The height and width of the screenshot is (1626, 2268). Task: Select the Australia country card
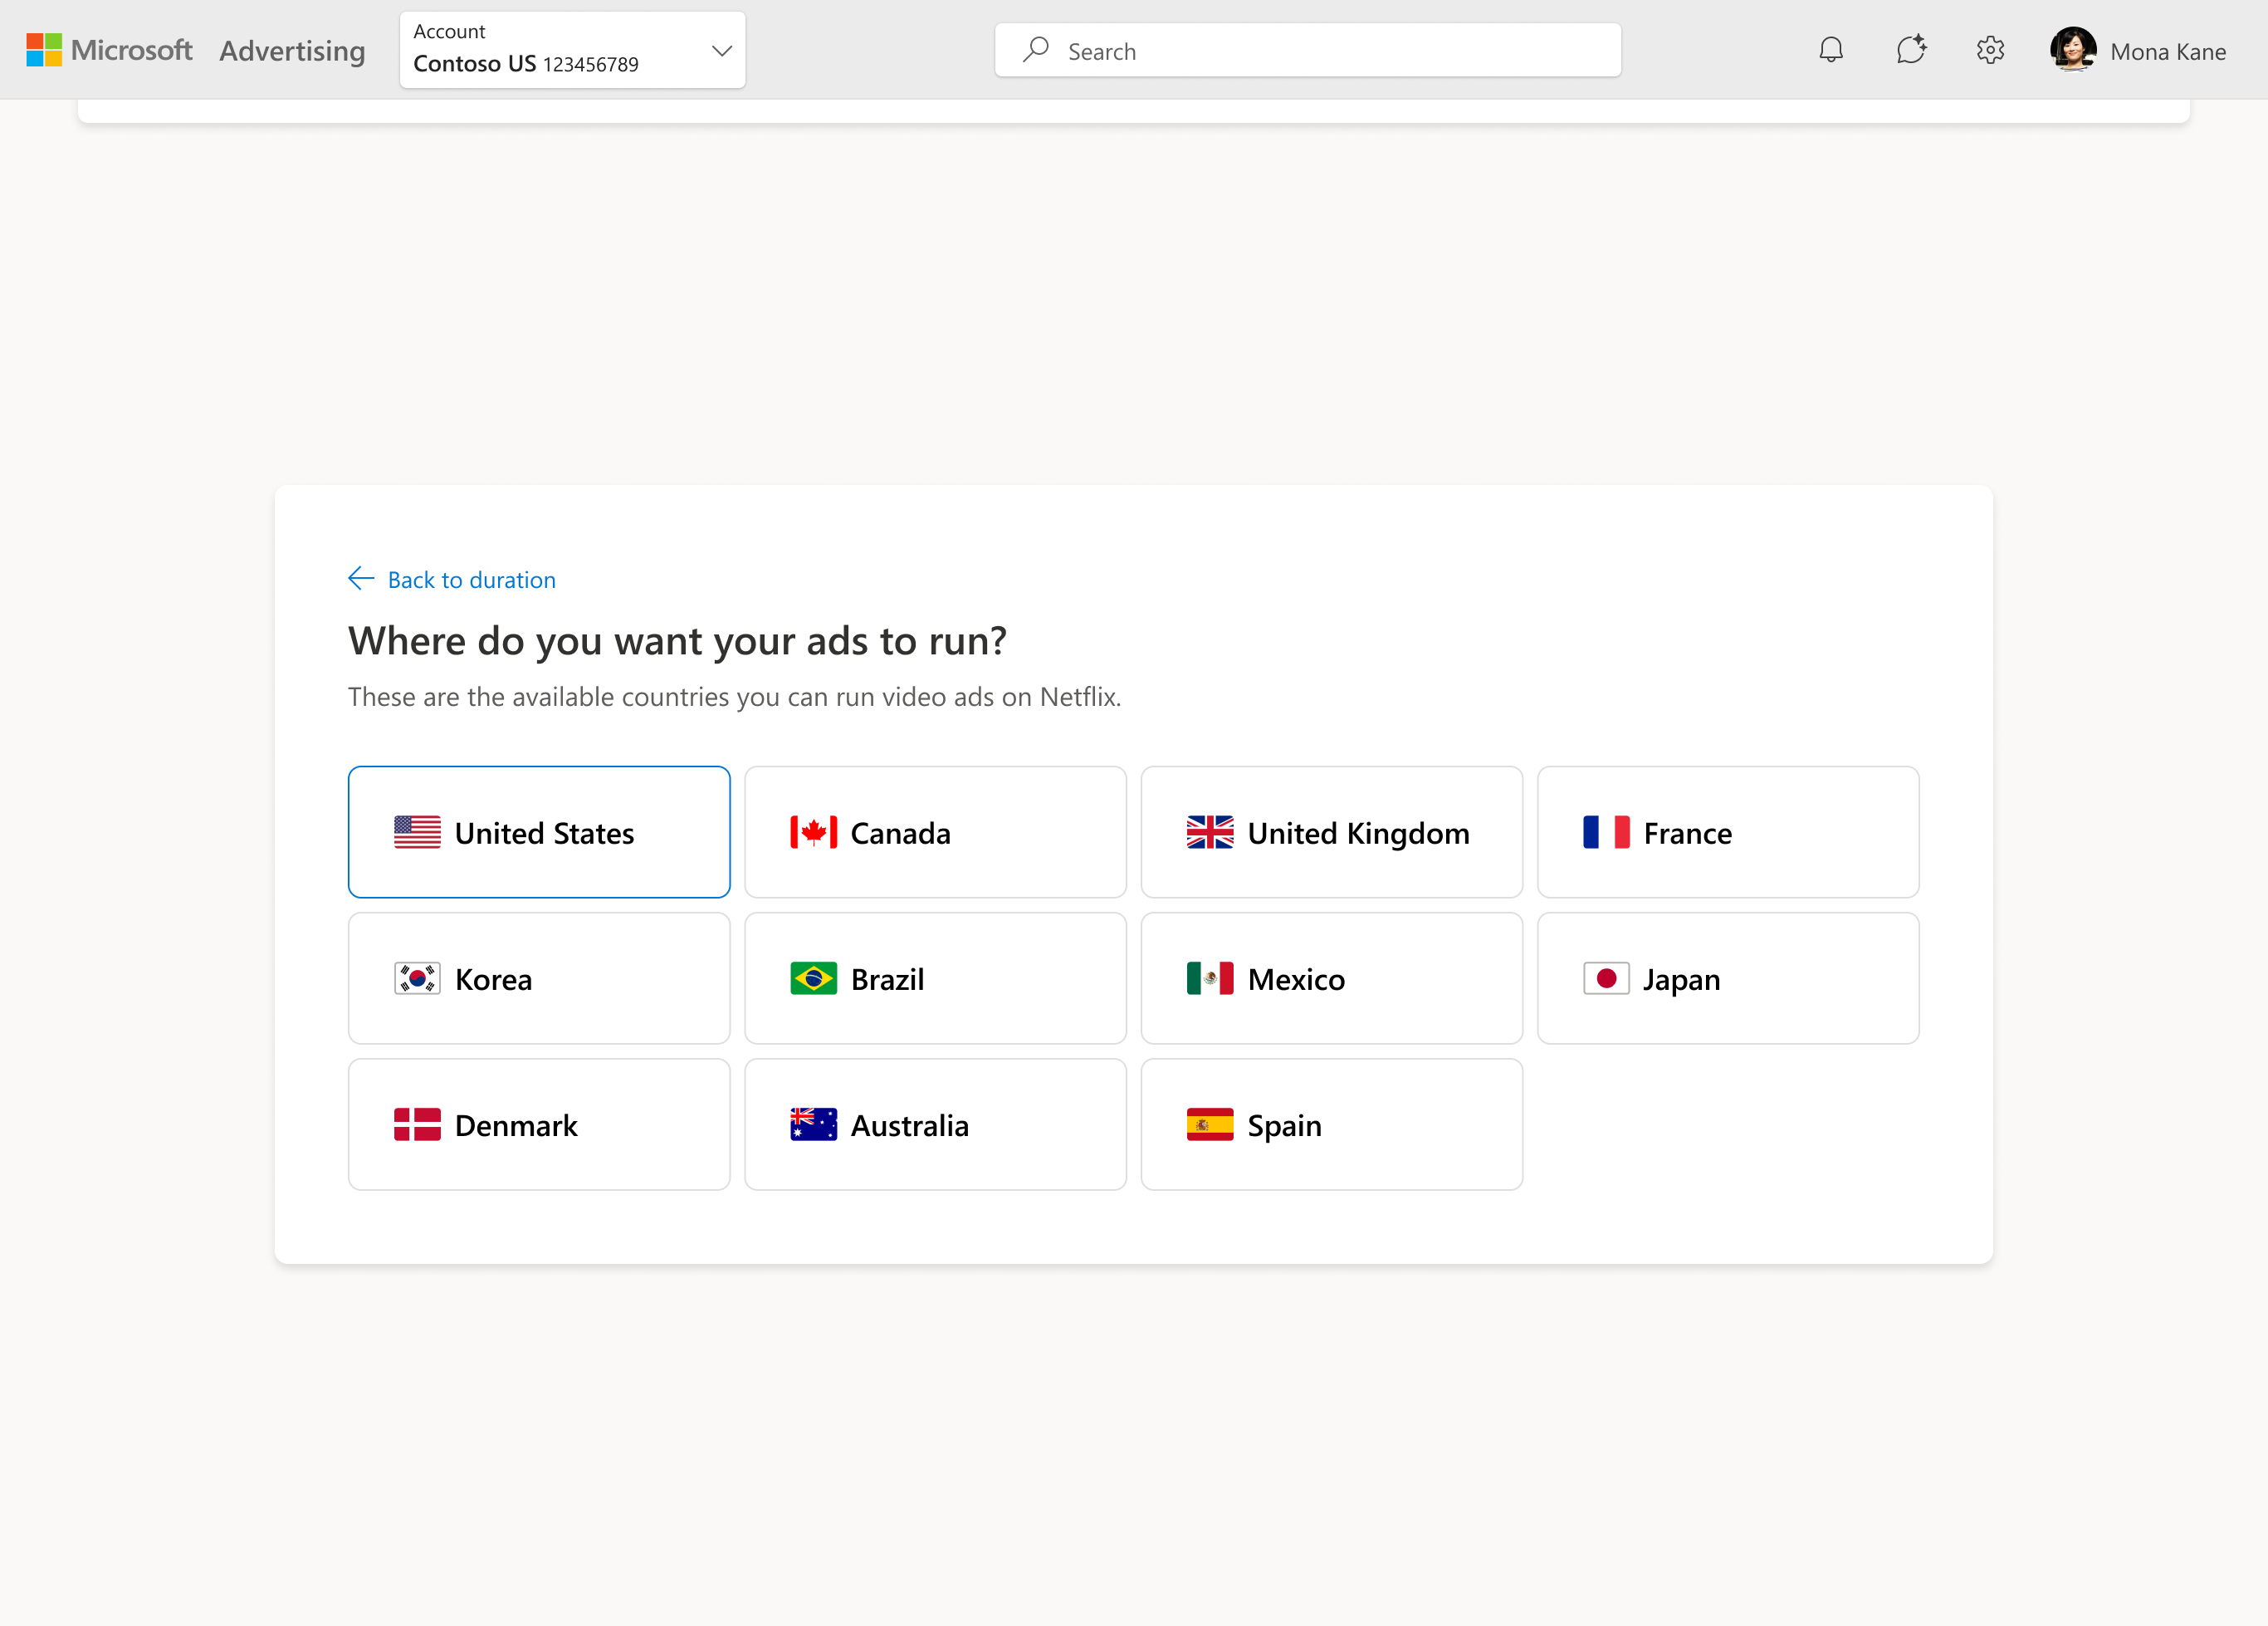tap(935, 1124)
